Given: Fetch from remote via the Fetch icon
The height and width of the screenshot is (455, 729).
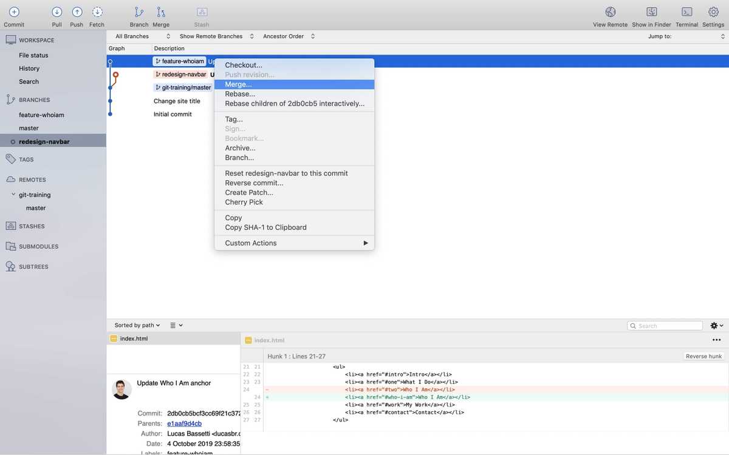Looking at the screenshot, I should (x=97, y=12).
